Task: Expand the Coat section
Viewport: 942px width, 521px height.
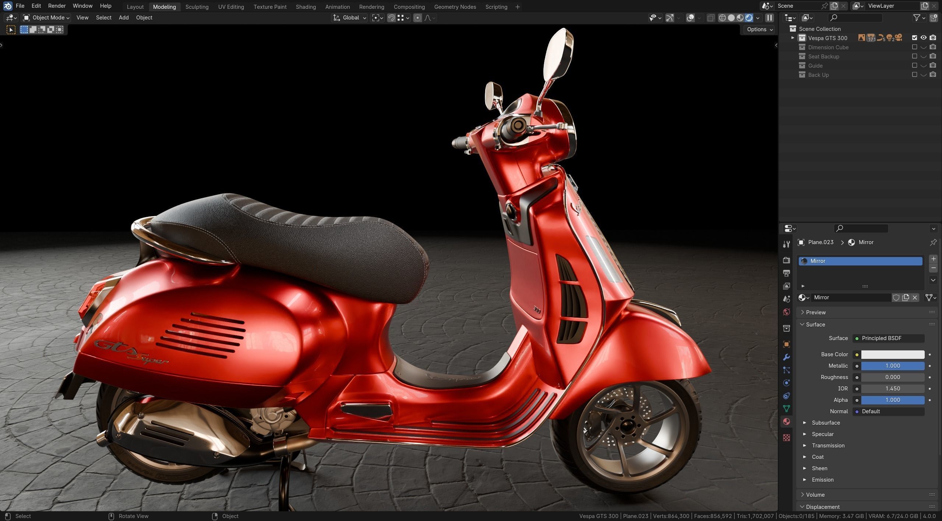Action: pos(818,457)
